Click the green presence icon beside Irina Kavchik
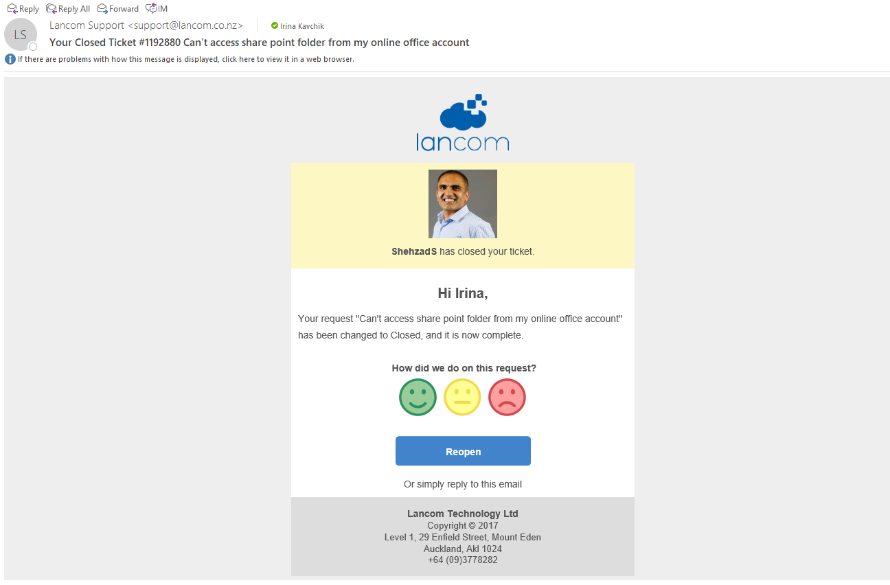The height and width of the screenshot is (585, 890). [275, 26]
